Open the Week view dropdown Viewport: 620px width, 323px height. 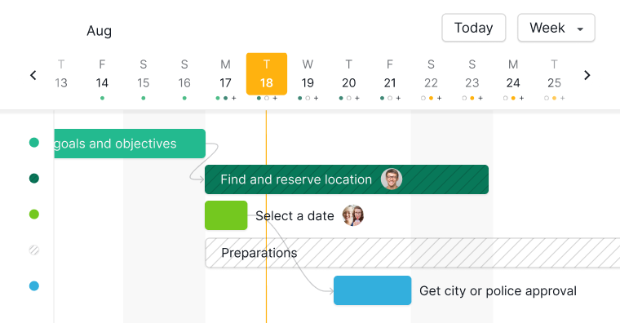click(x=556, y=28)
